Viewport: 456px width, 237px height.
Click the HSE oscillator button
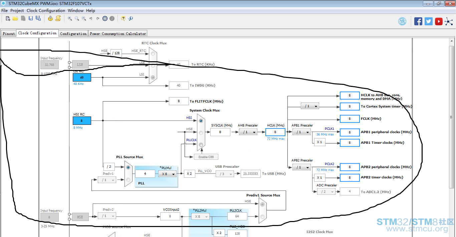point(80,217)
